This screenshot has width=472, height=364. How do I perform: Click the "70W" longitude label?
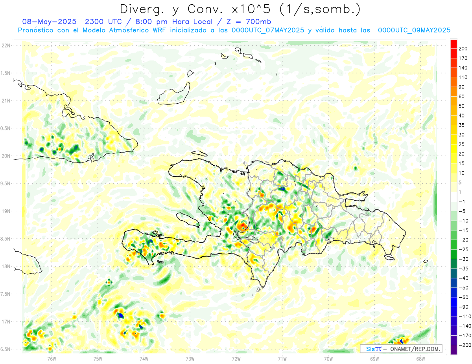(x=328, y=358)
